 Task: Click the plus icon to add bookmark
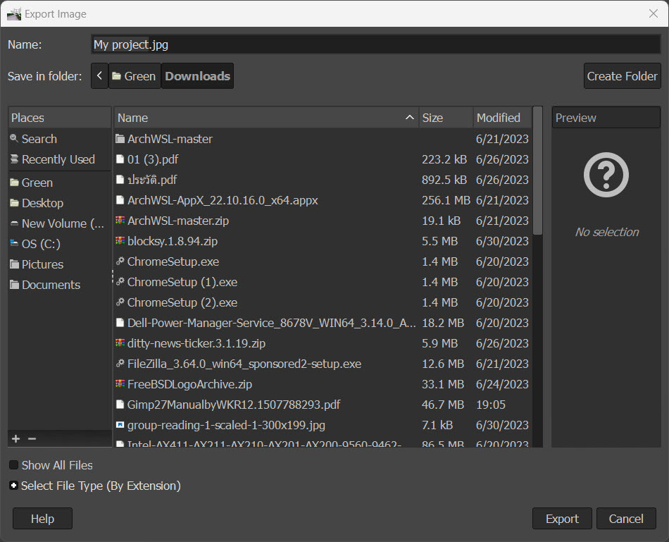(x=15, y=439)
